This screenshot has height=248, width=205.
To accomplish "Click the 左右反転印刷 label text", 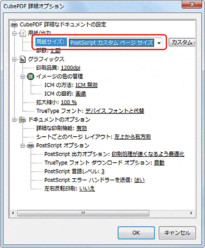I will (61, 189).
